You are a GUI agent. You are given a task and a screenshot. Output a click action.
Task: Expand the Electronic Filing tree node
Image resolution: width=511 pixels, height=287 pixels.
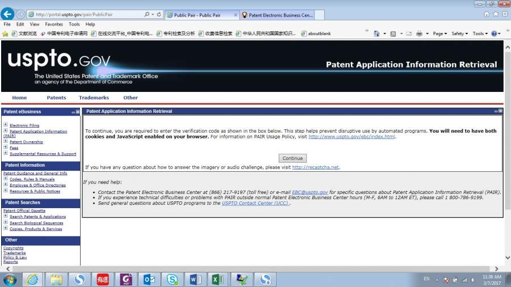[x=6, y=125]
